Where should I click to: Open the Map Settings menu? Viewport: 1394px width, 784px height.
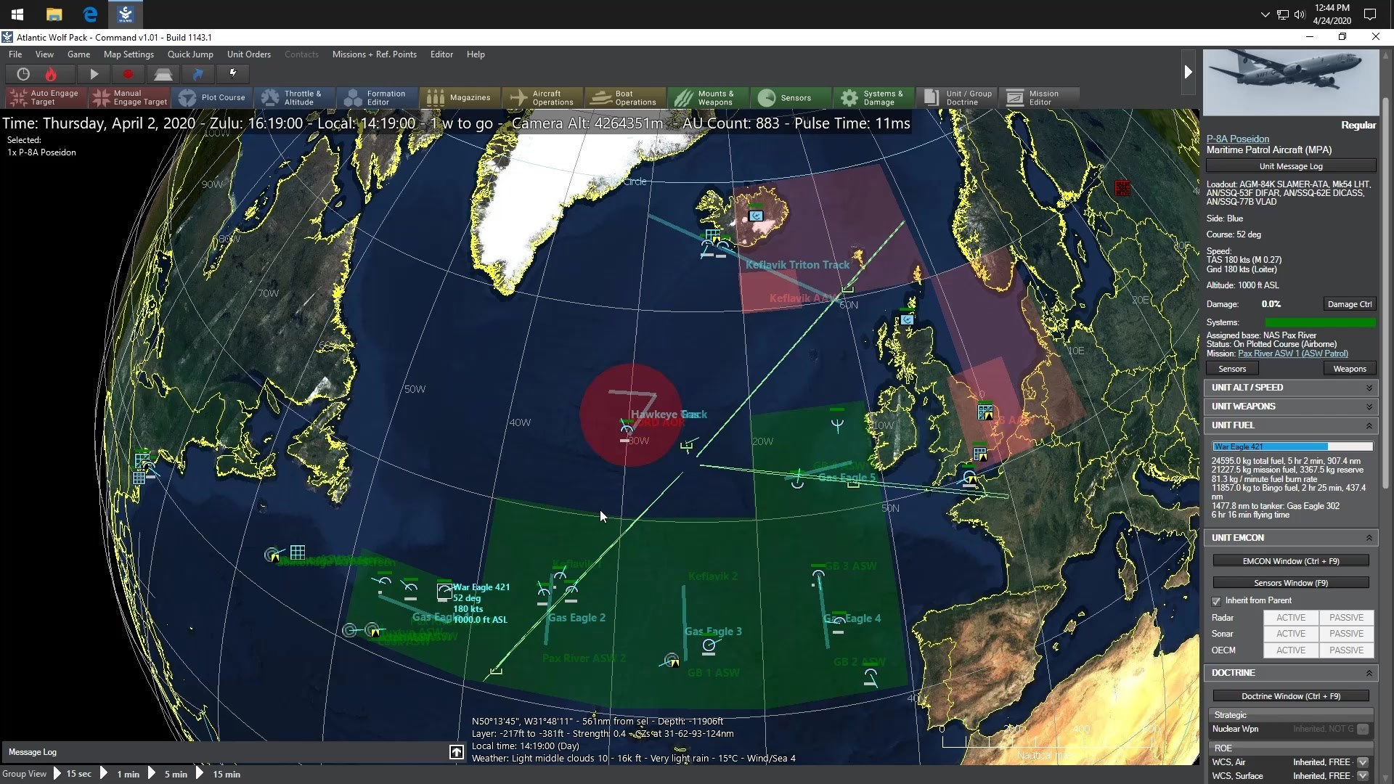[129, 54]
